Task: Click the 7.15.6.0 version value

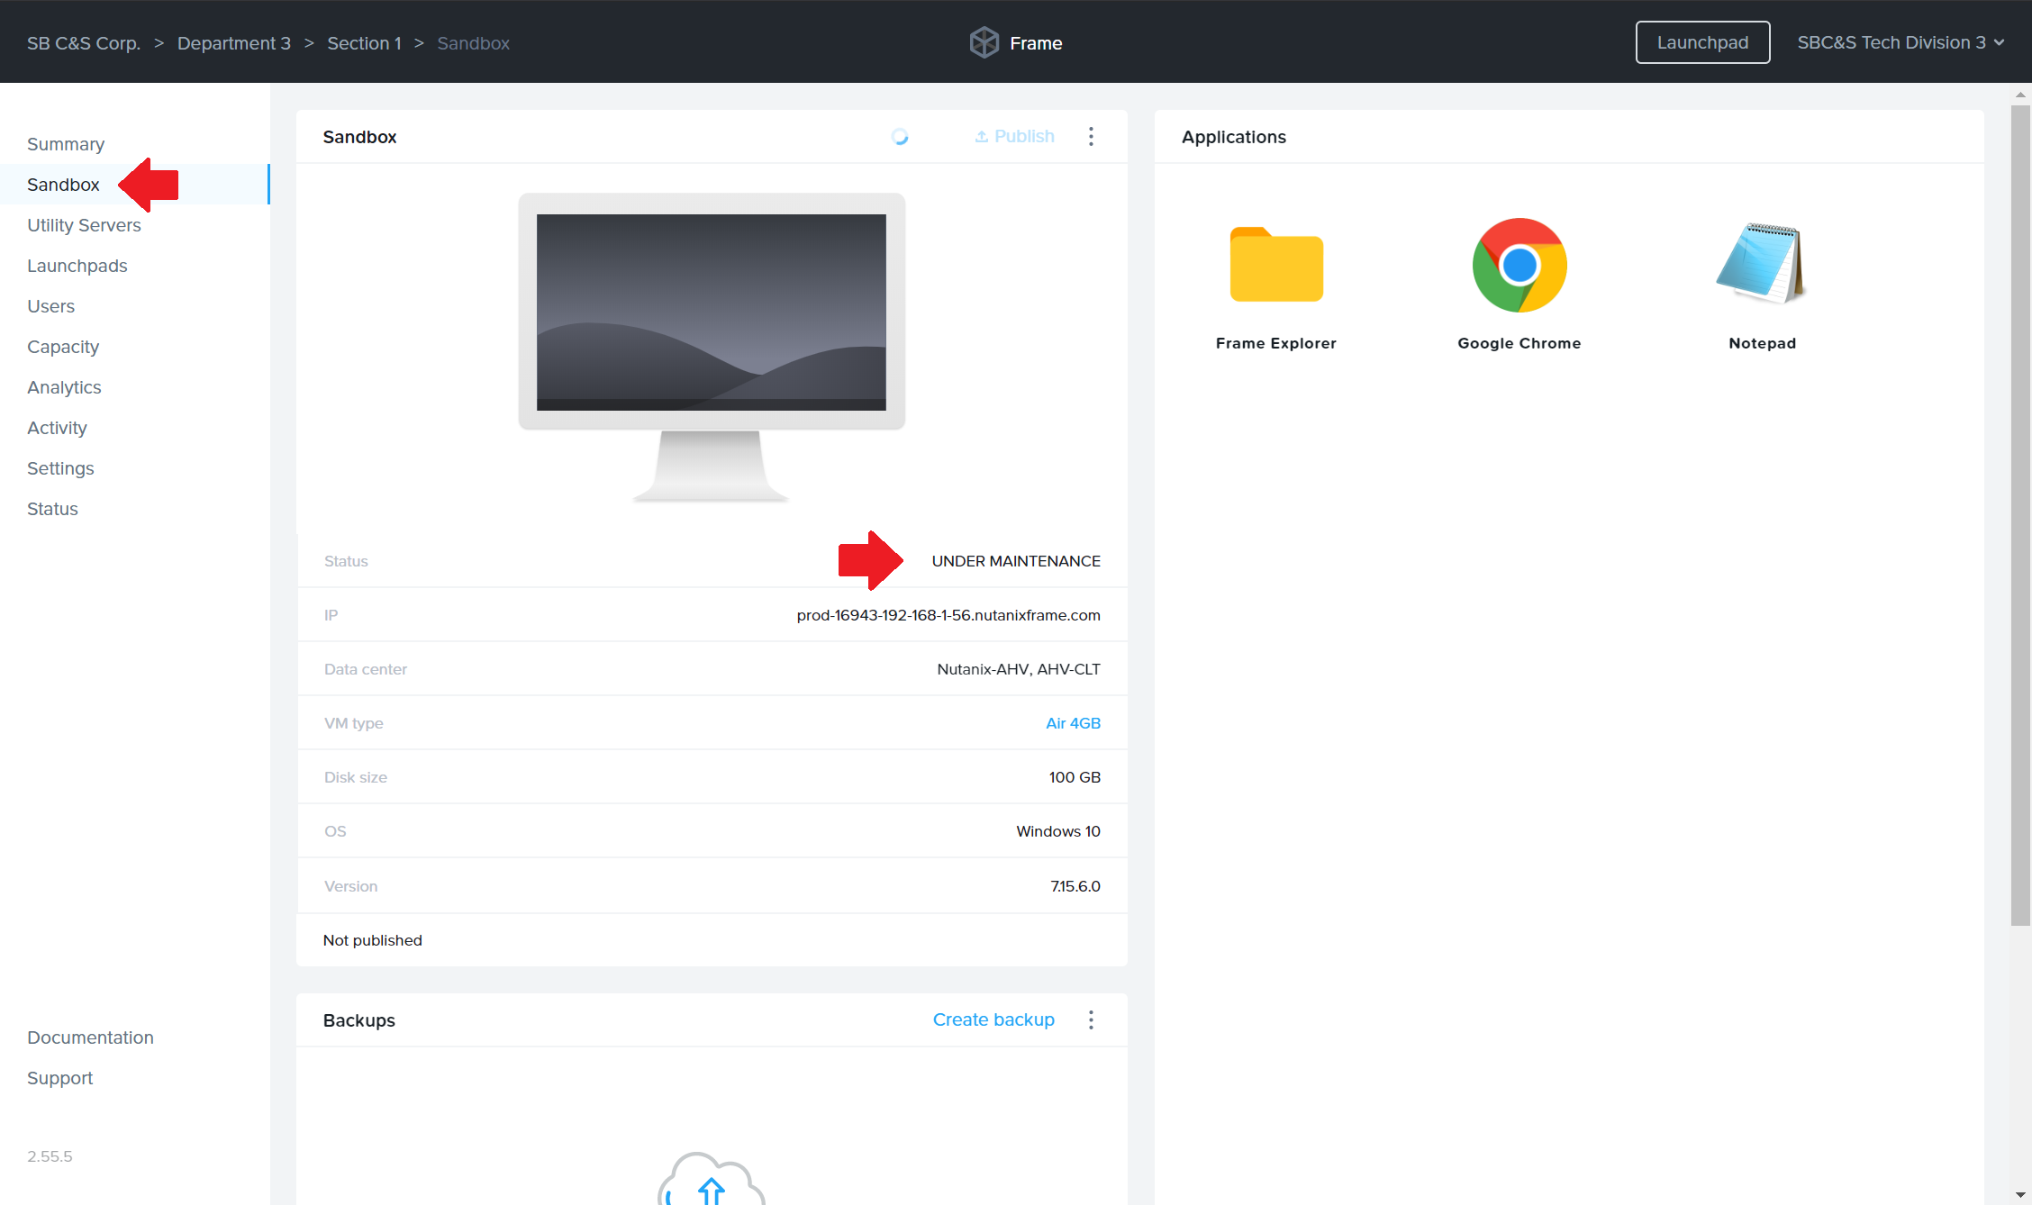Action: (1075, 886)
